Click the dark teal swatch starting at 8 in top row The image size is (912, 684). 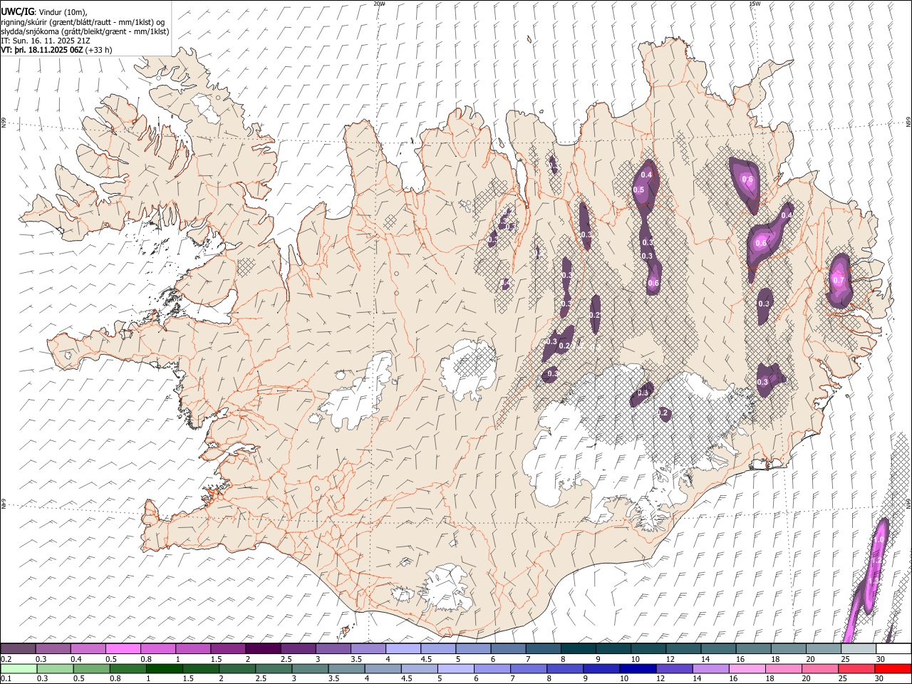pyautogui.click(x=578, y=649)
